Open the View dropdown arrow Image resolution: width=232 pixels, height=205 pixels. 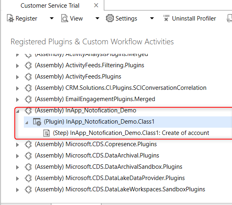click(97, 19)
